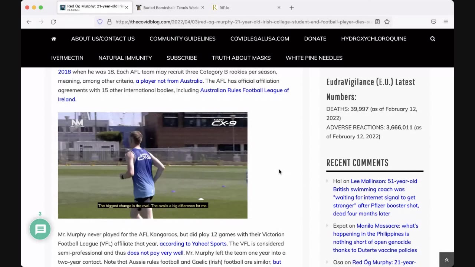Follow the 'according to Yahoo! Sports' link
The width and height of the screenshot is (475, 267).
193,244
